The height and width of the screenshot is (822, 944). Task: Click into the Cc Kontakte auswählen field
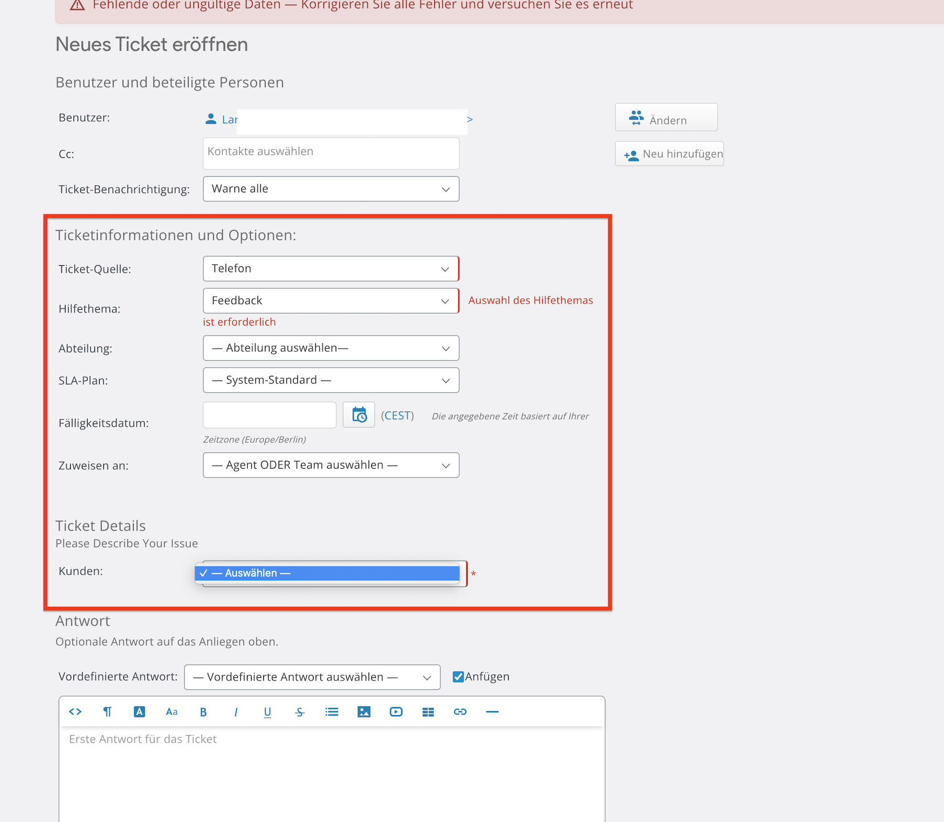click(x=331, y=153)
